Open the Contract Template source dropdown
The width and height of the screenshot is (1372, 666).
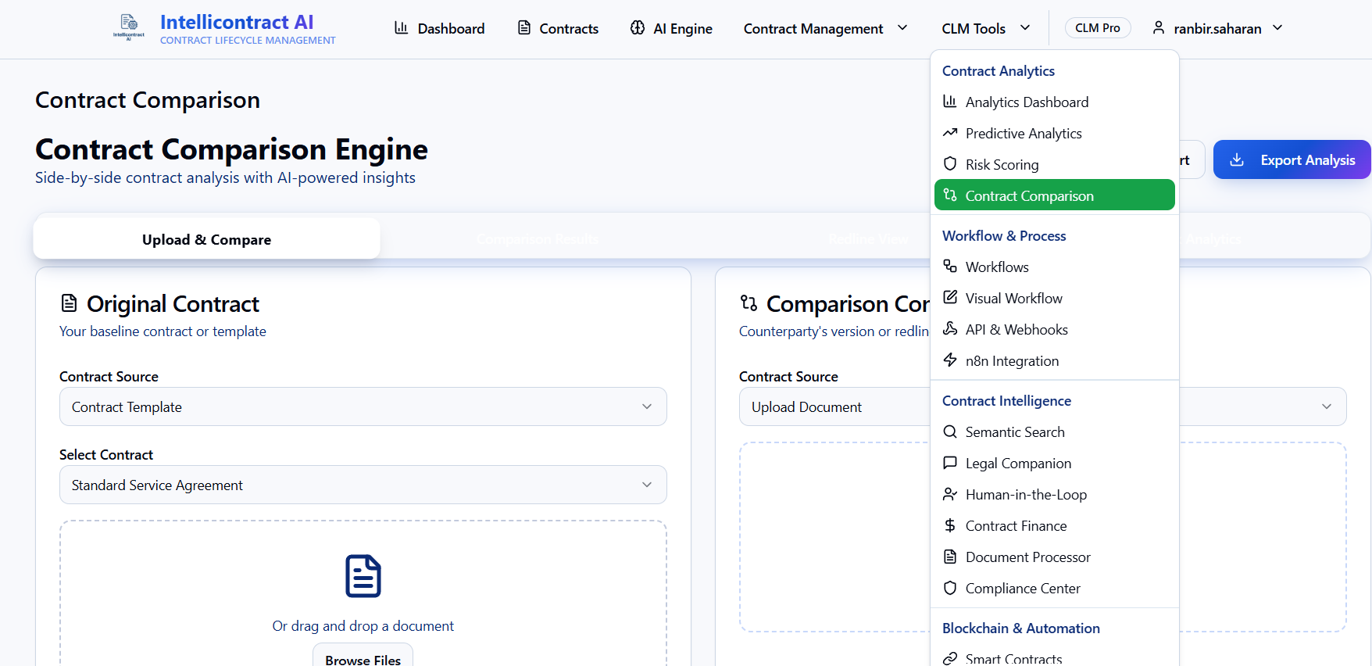click(363, 406)
